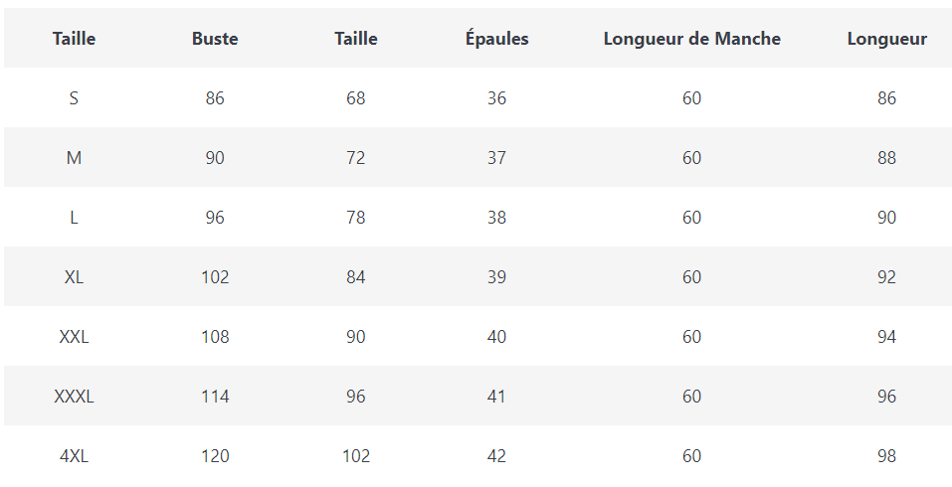The image size is (952, 487).
Task: Select the L size row label
Action: pos(74,218)
